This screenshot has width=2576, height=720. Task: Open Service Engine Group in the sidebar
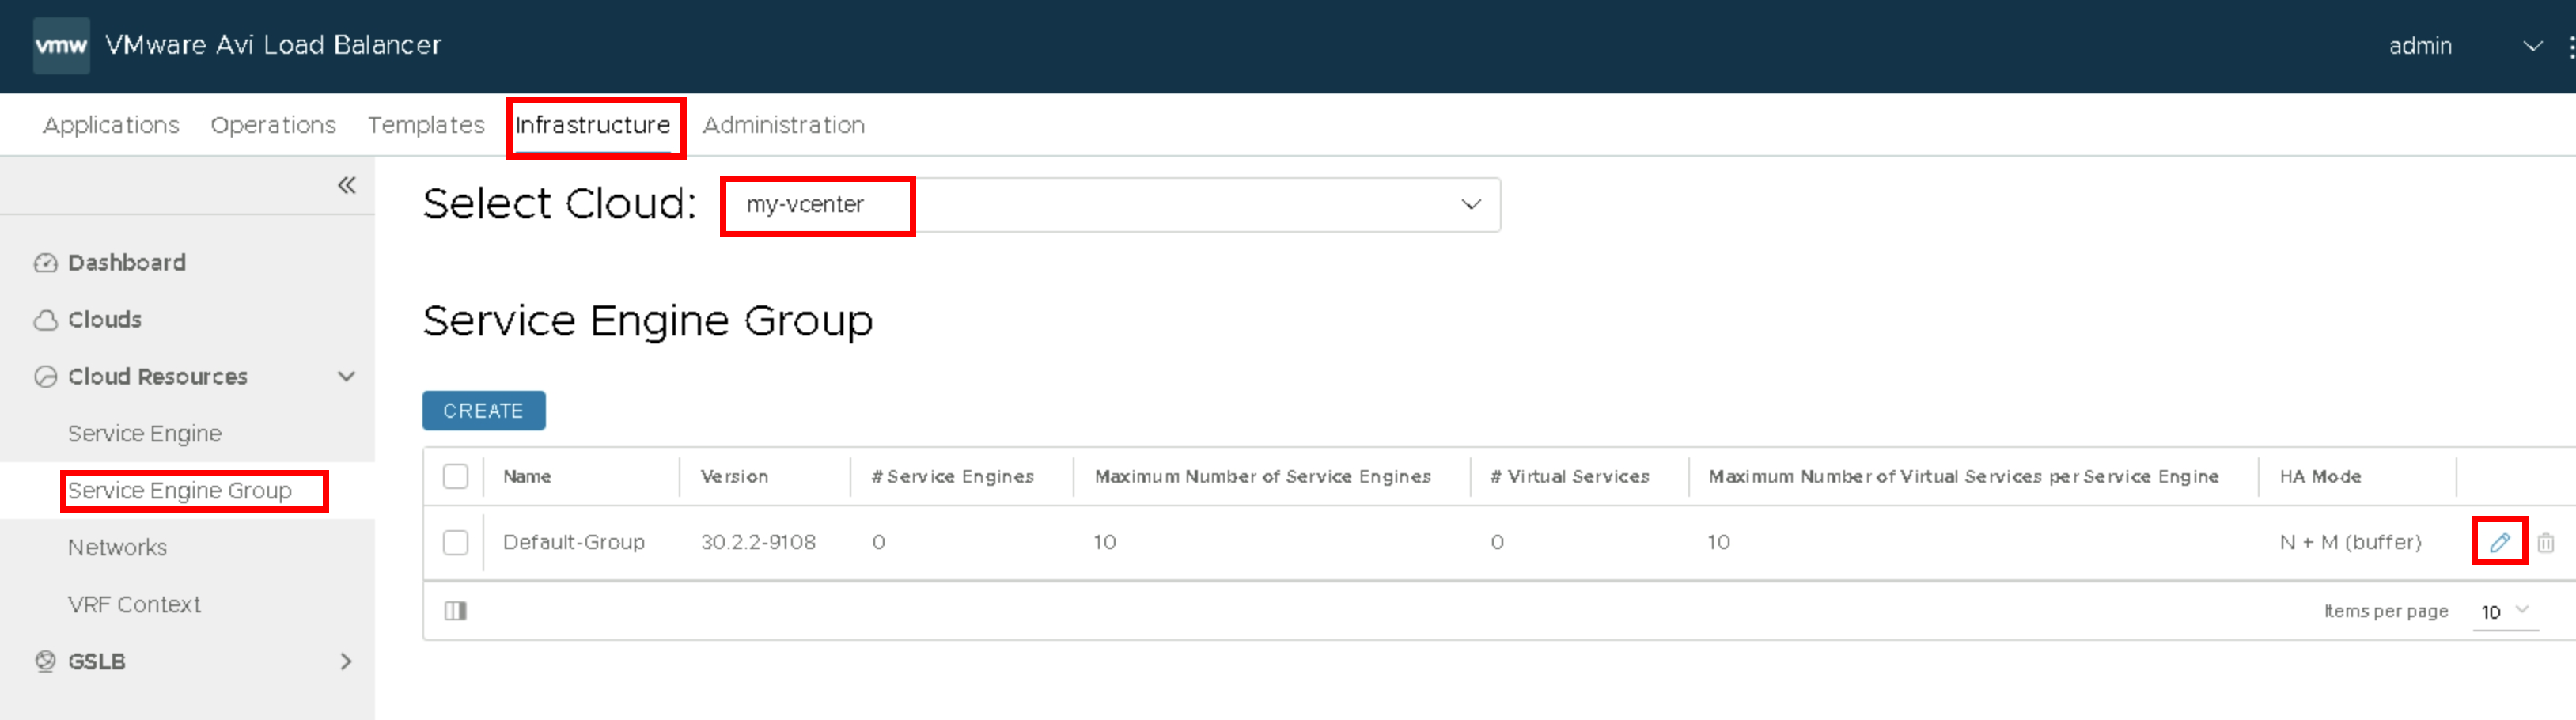(180, 491)
